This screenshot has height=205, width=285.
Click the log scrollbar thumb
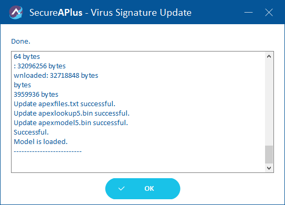click(x=269, y=155)
